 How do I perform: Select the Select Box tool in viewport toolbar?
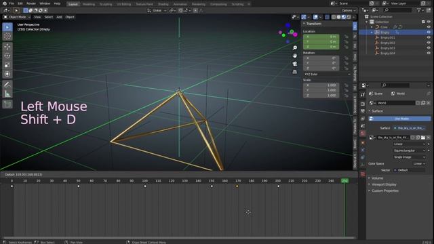(7, 27)
